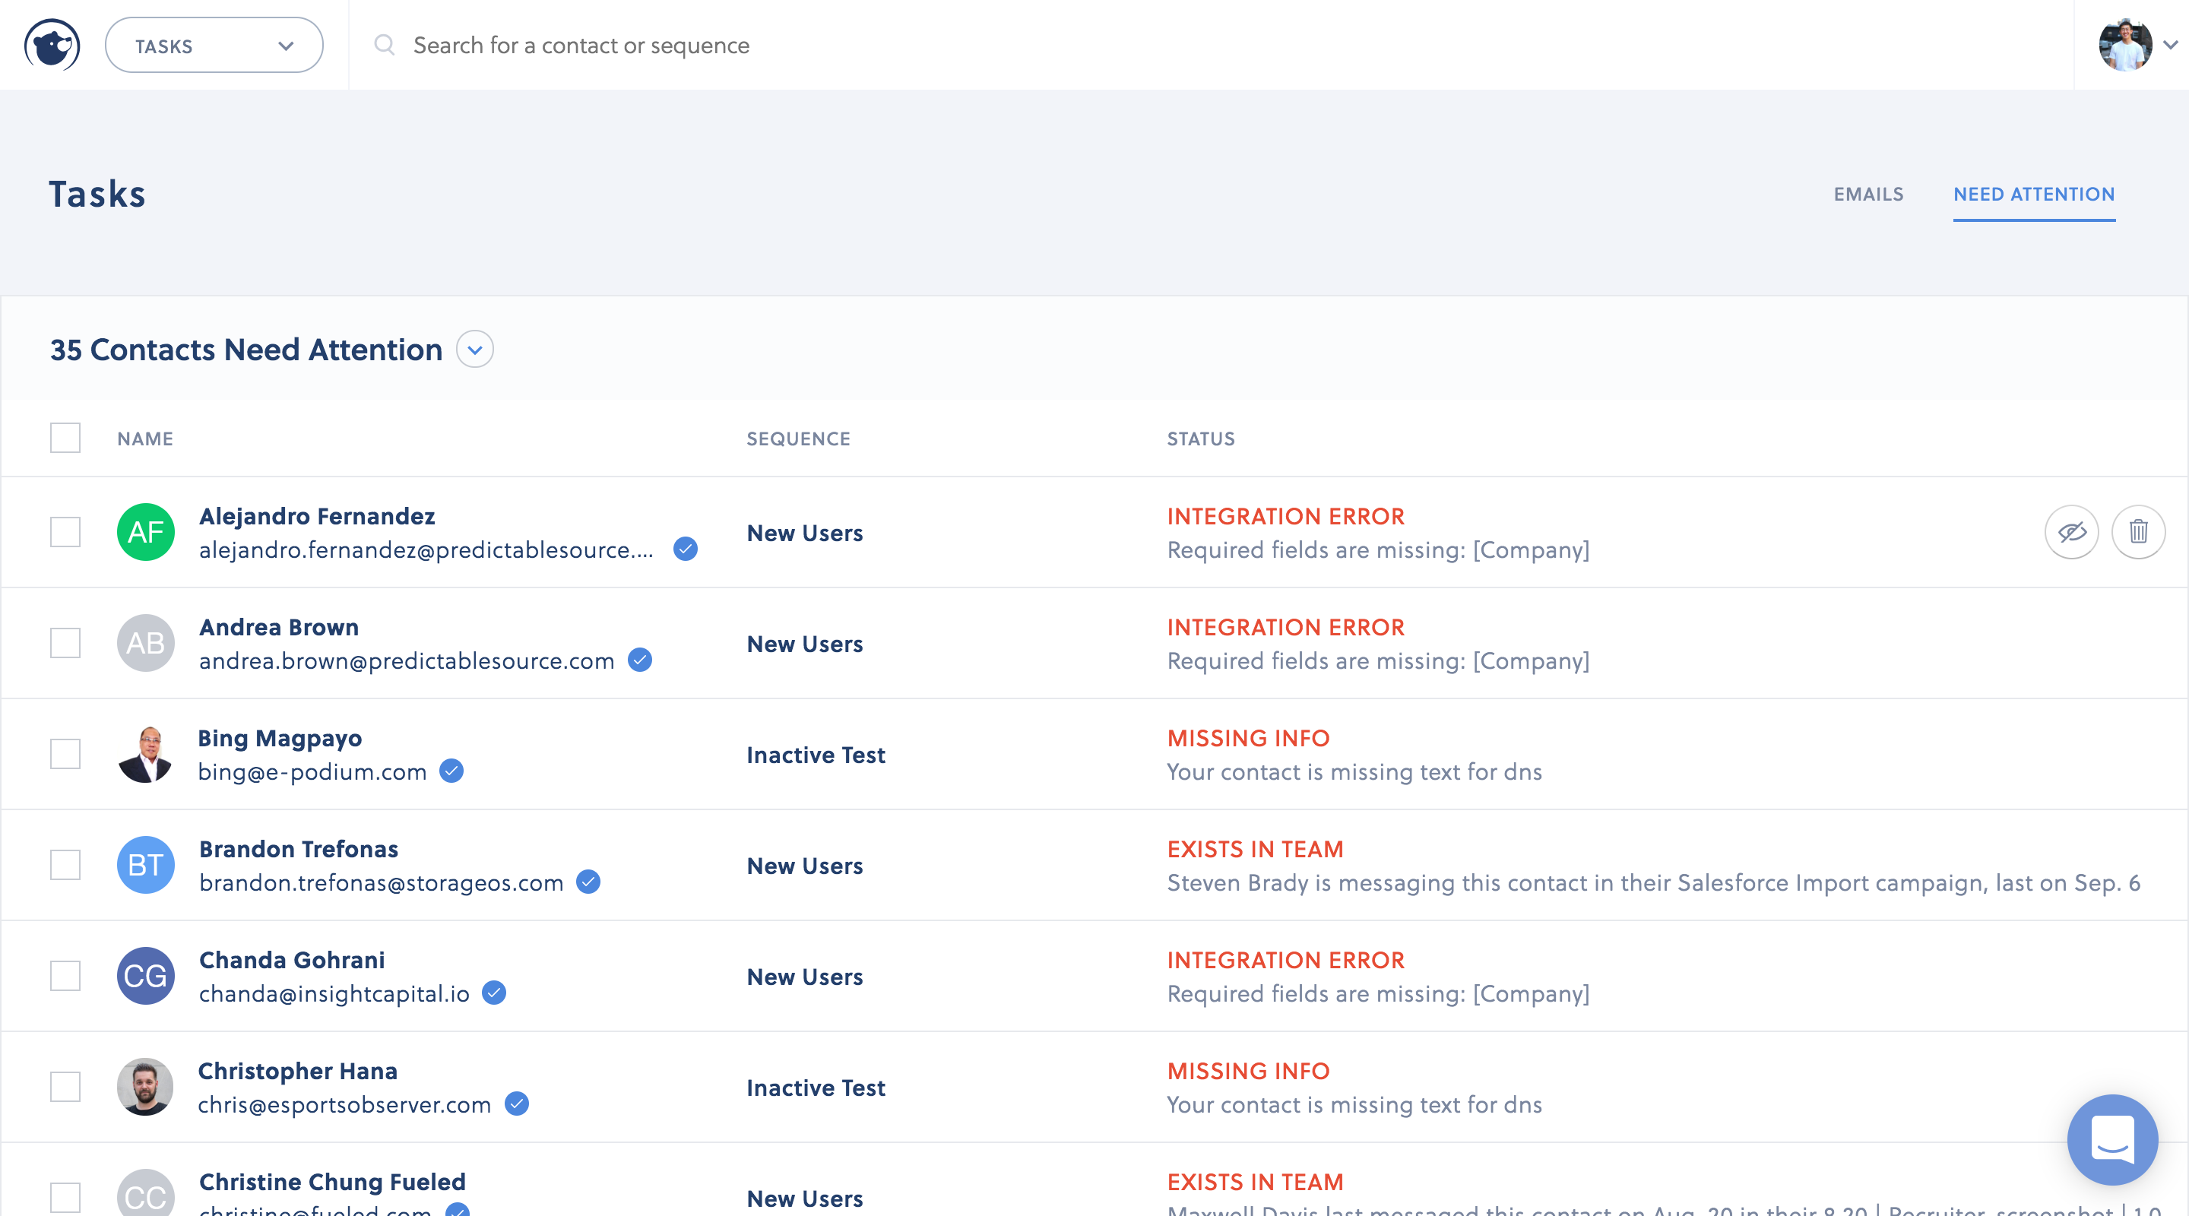Click the search magnifier icon

384,45
